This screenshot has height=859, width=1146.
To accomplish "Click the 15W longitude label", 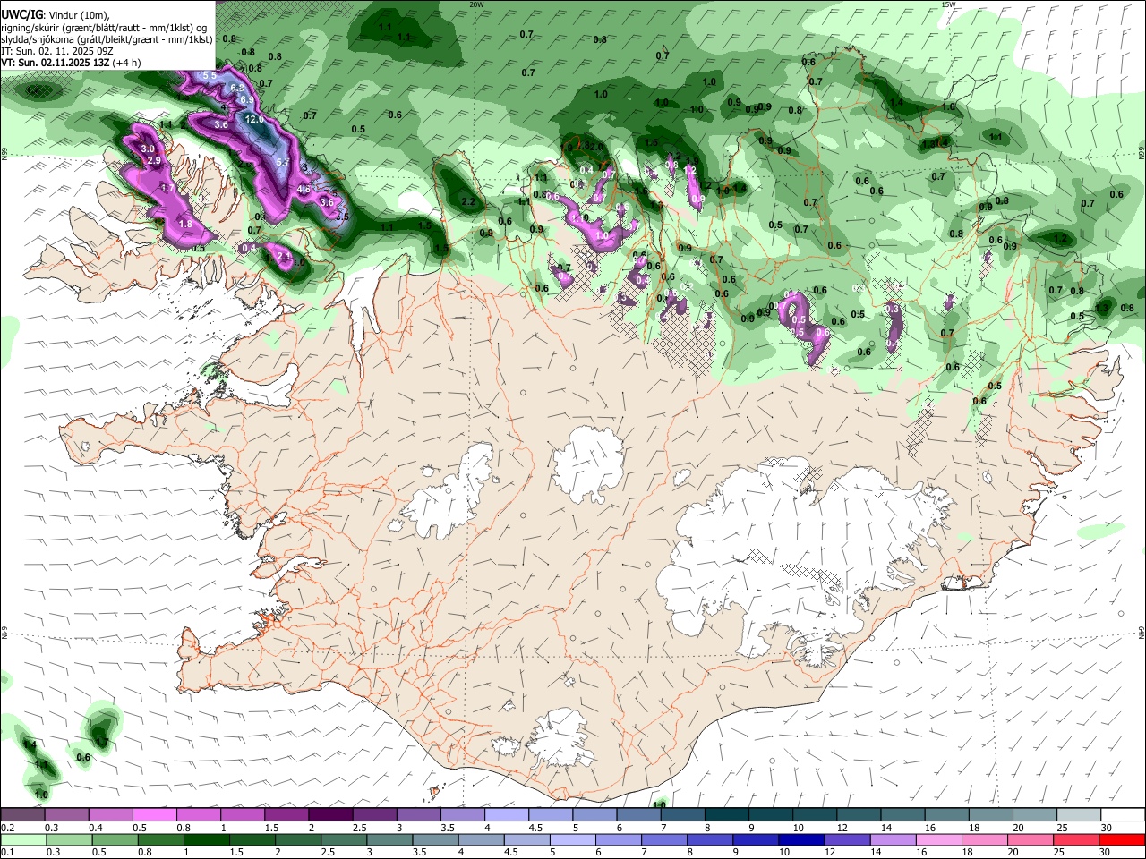I will pyautogui.click(x=948, y=4).
